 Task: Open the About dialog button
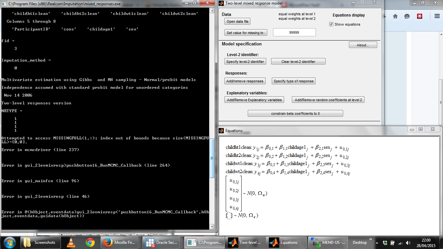[363, 45]
